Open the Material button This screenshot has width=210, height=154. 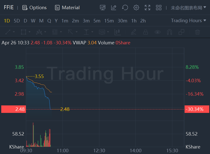[x=67, y=8]
